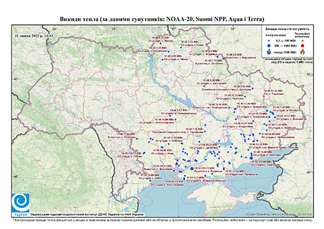Click the понад 1000 МВт legend label

pyautogui.click(x=285, y=52)
